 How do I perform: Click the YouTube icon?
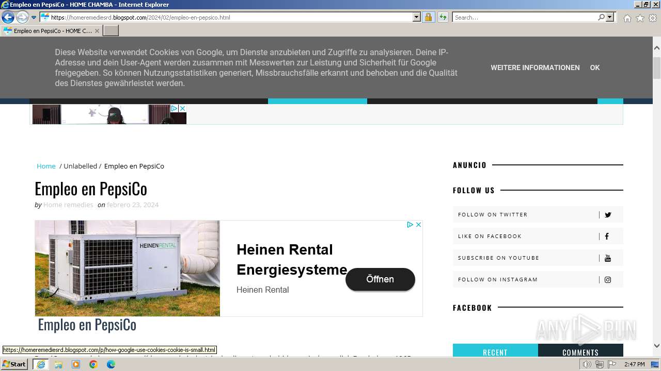point(608,258)
